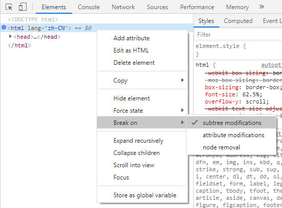Select the html lang="zh-CN" node
Image resolution: width=282 pixels, height=208 pixels.
coord(97,28)
